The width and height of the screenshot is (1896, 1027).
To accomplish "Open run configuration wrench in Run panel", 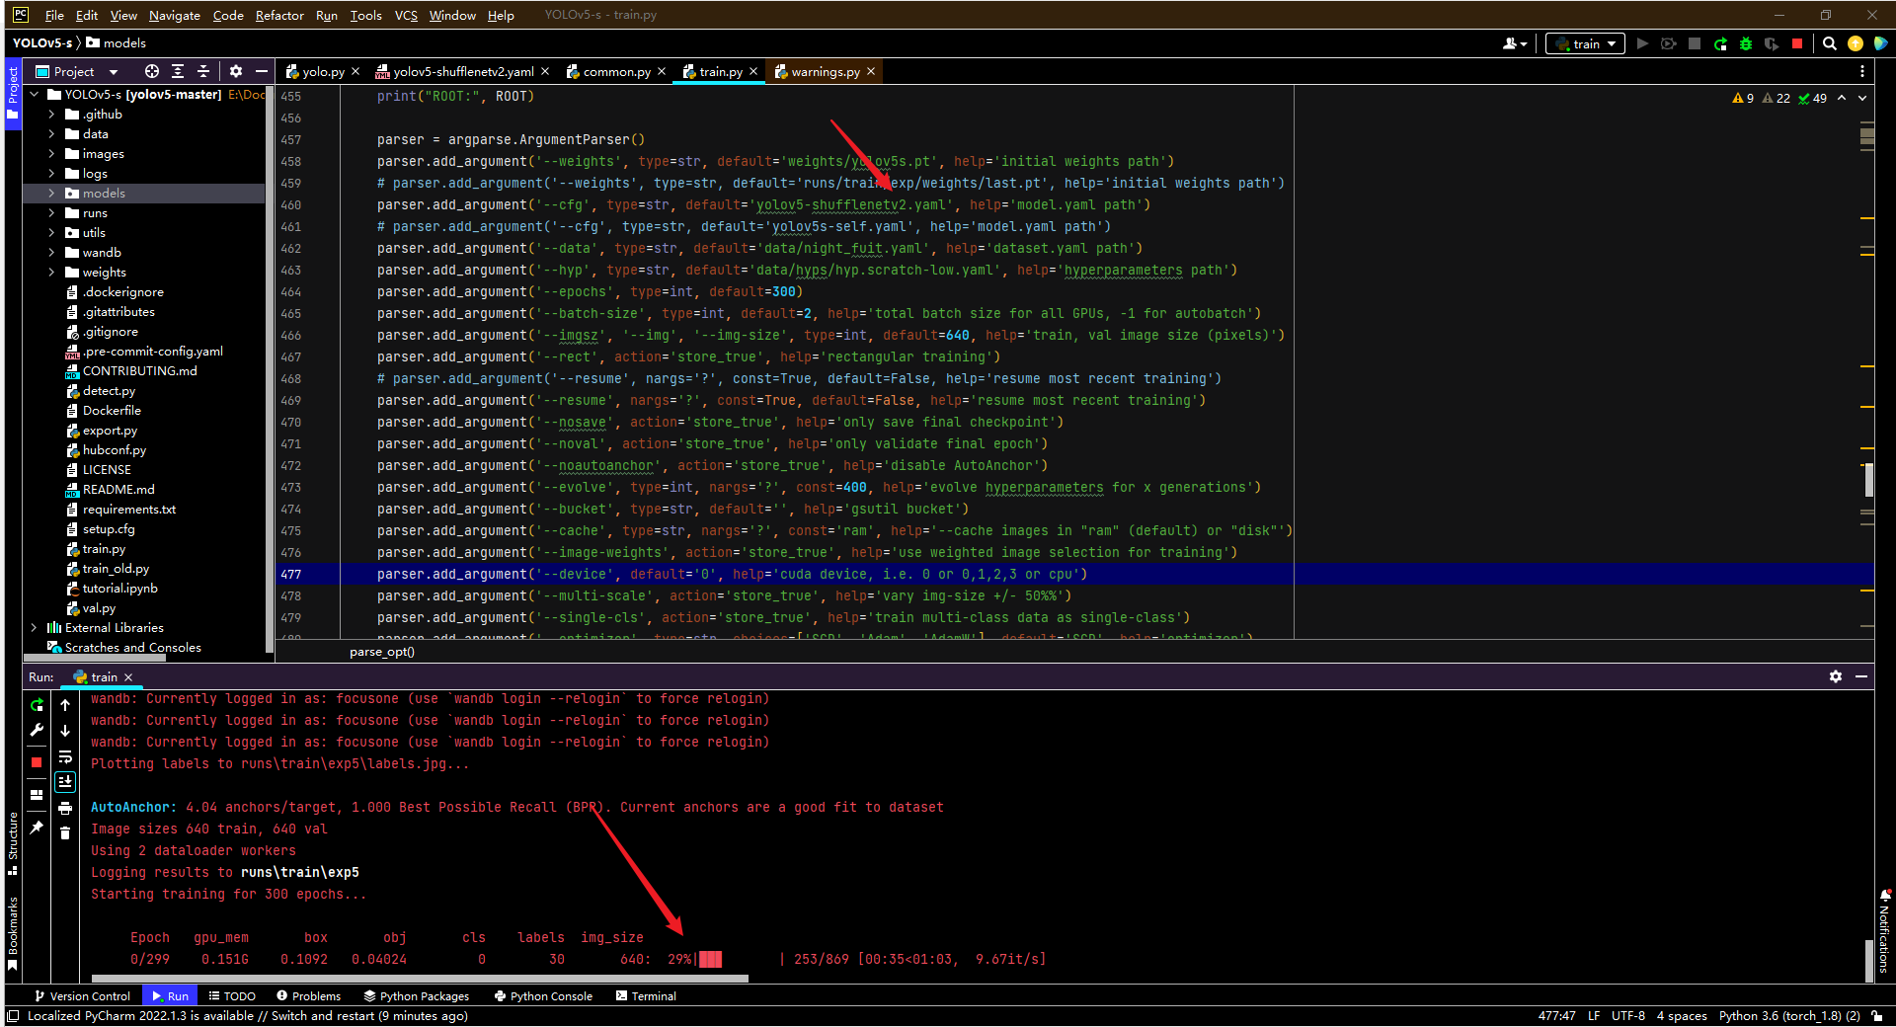I will 37,731.
